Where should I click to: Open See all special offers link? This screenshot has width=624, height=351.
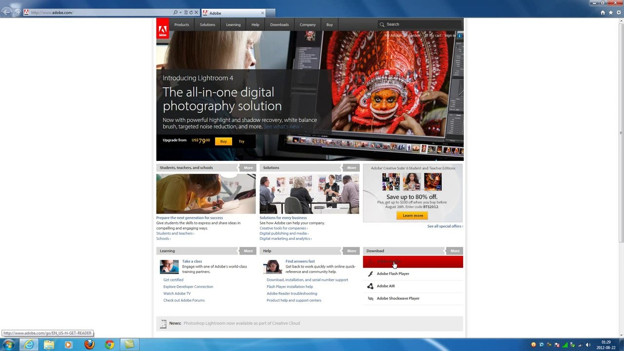(x=445, y=226)
